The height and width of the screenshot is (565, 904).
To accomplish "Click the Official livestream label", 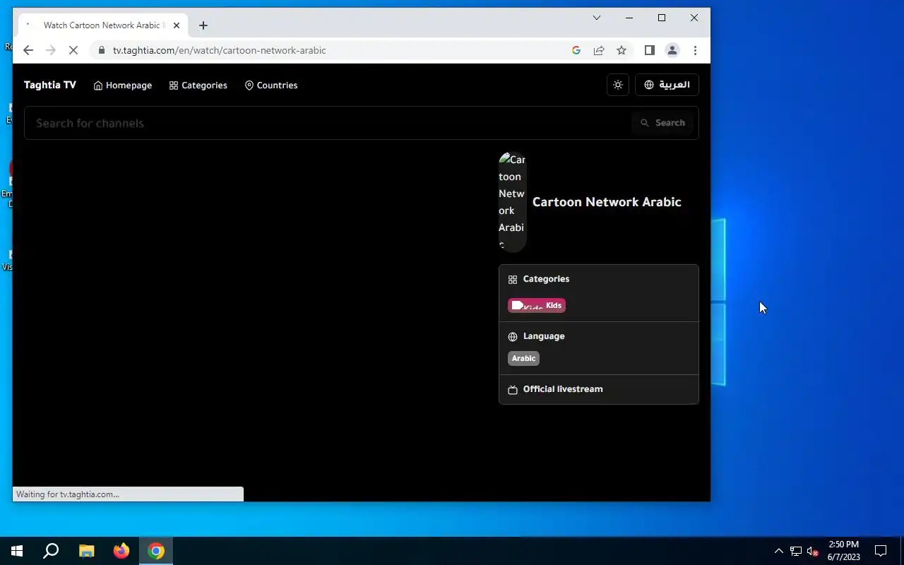I will (563, 389).
